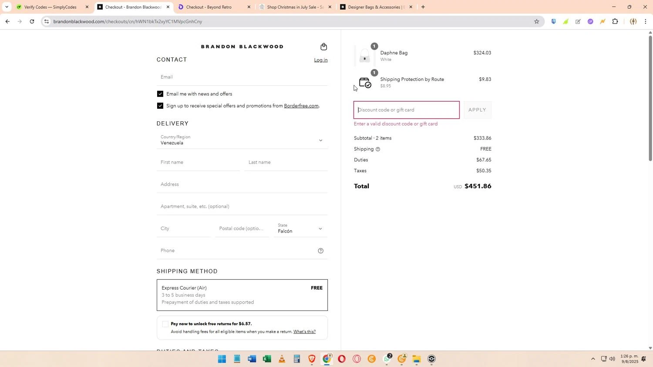The height and width of the screenshot is (367, 653).
Task: Open a new browser tab
Action: (423, 7)
